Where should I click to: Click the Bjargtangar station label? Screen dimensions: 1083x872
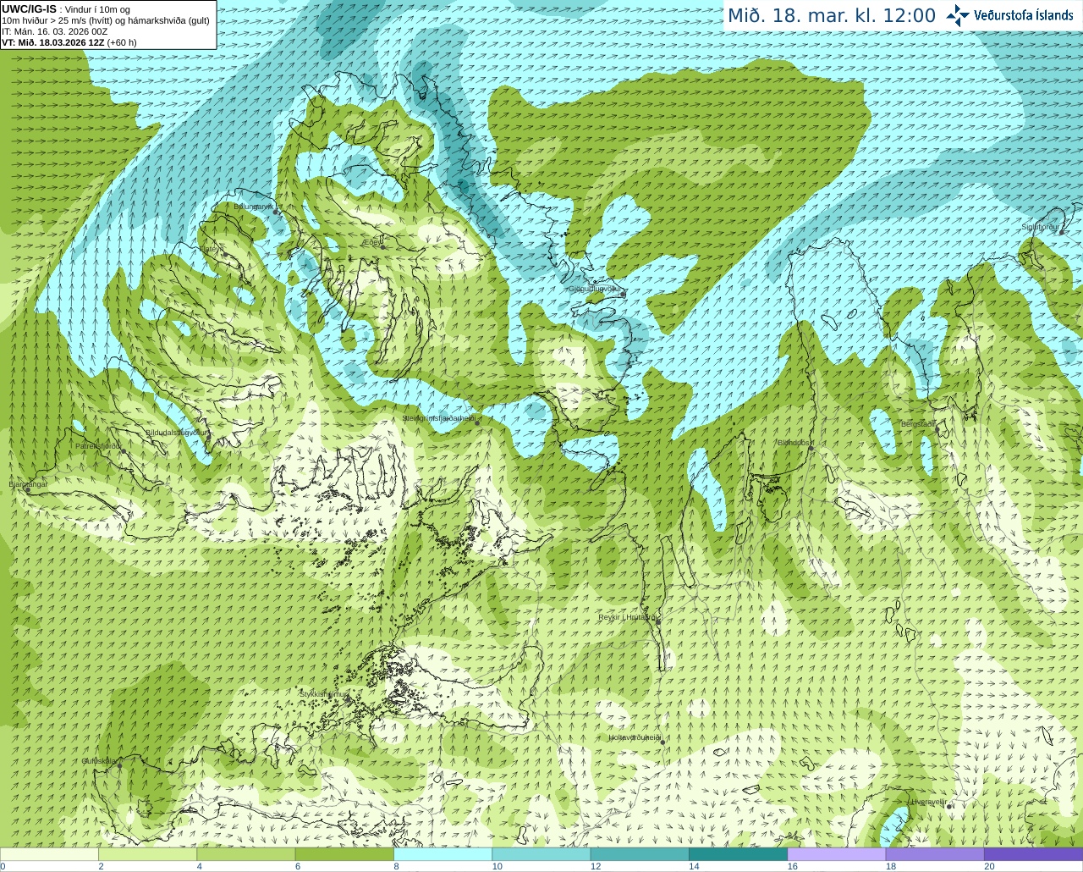coord(28,484)
